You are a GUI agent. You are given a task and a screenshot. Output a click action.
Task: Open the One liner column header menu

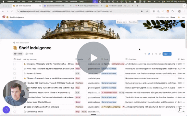(x=131, y=59)
